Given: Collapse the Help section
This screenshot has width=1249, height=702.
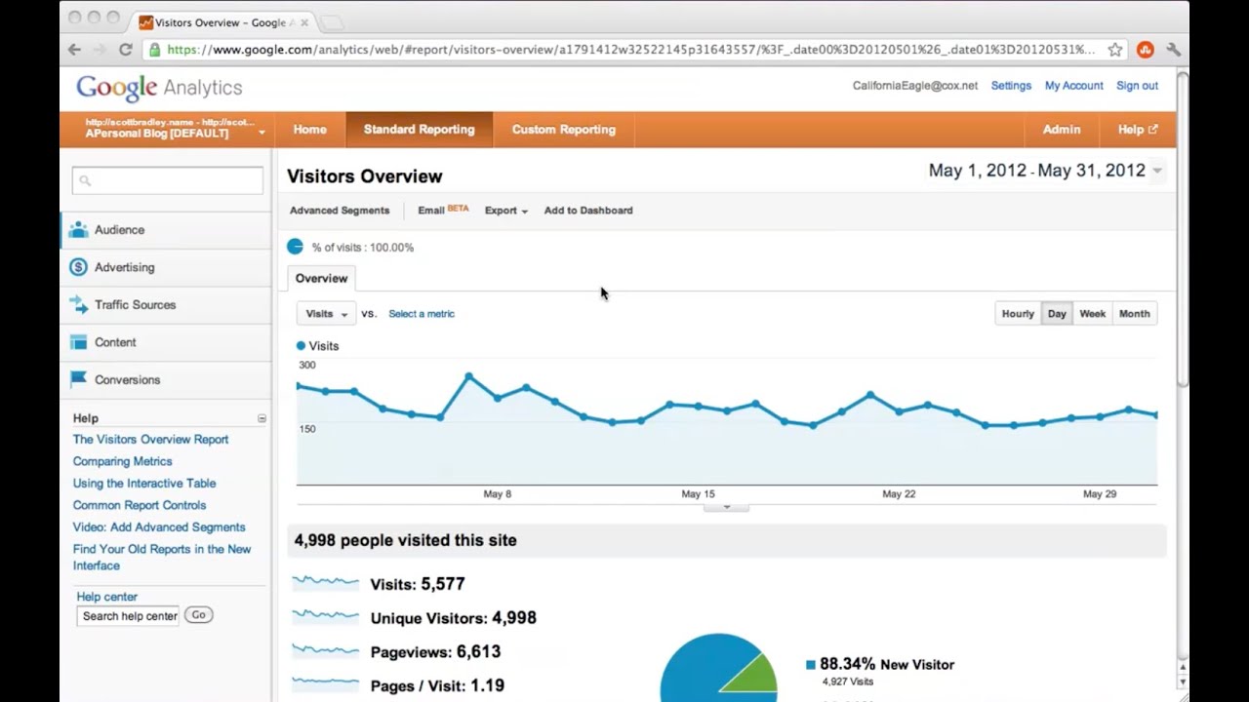Looking at the screenshot, I should coord(262,418).
